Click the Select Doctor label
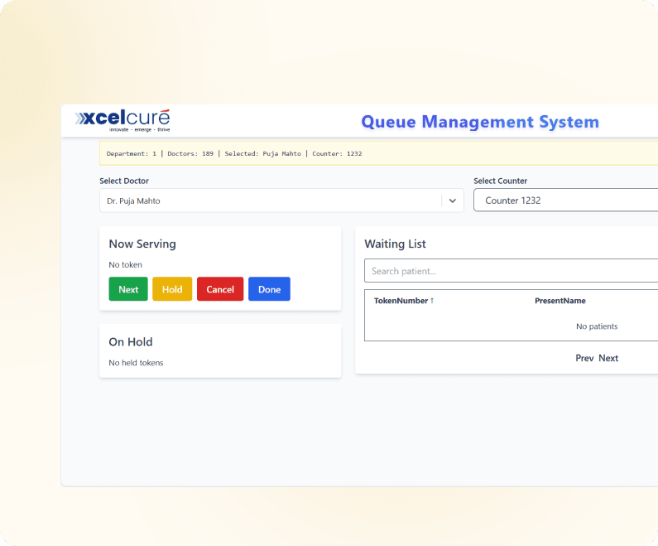658x546 pixels. [x=124, y=181]
